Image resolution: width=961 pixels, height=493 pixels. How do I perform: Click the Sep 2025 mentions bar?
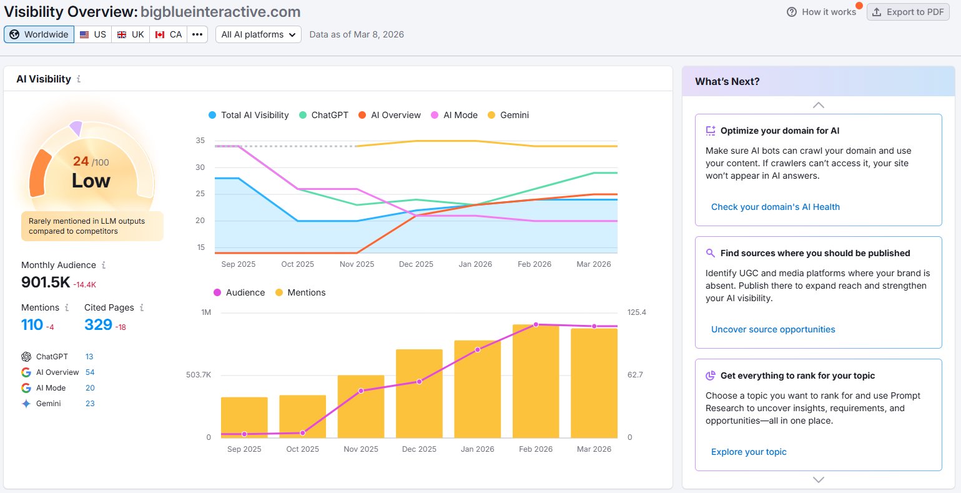(244, 417)
